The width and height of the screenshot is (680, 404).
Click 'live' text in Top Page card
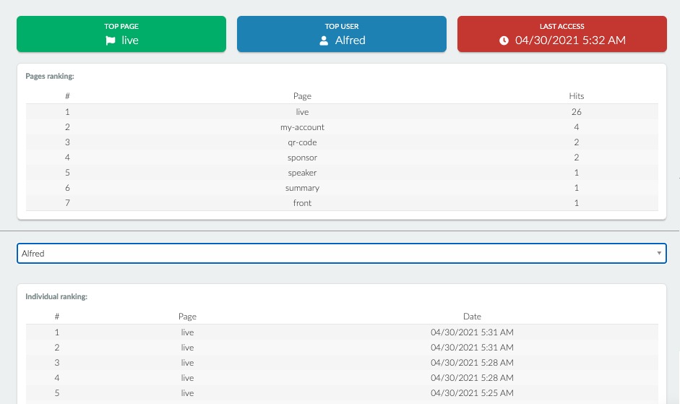click(129, 40)
